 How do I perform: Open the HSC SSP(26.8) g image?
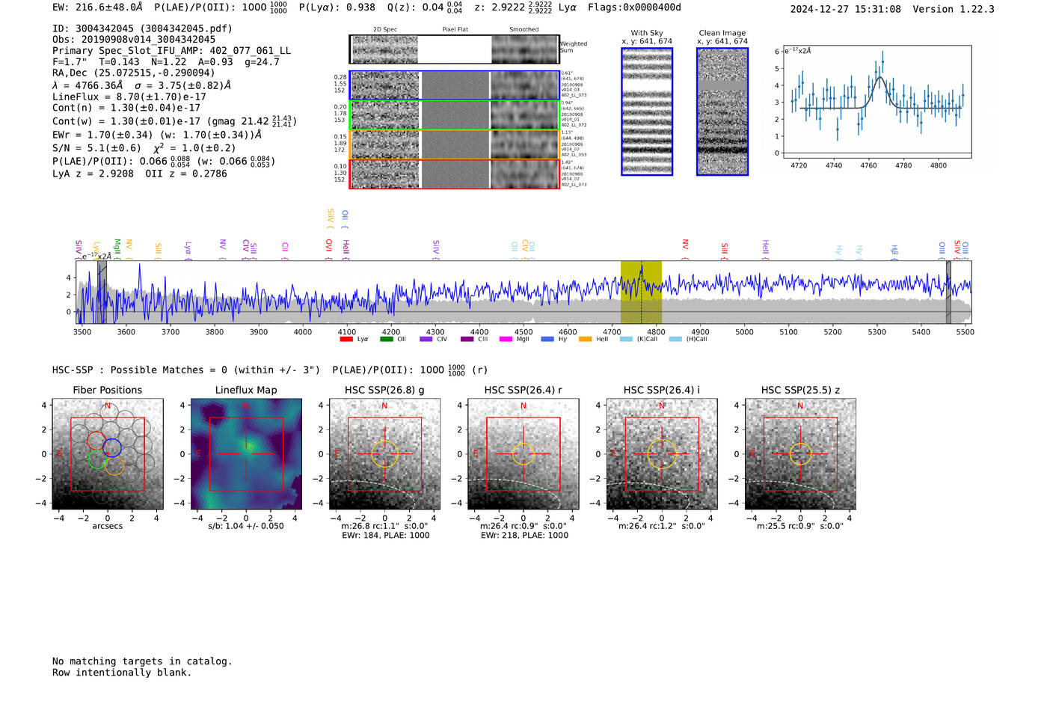[x=384, y=454]
